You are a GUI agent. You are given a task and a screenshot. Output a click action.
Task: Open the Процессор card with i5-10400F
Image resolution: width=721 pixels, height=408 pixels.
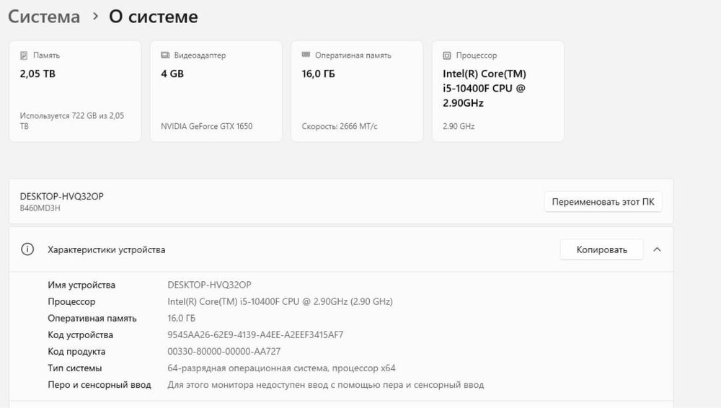coord(498,91)
